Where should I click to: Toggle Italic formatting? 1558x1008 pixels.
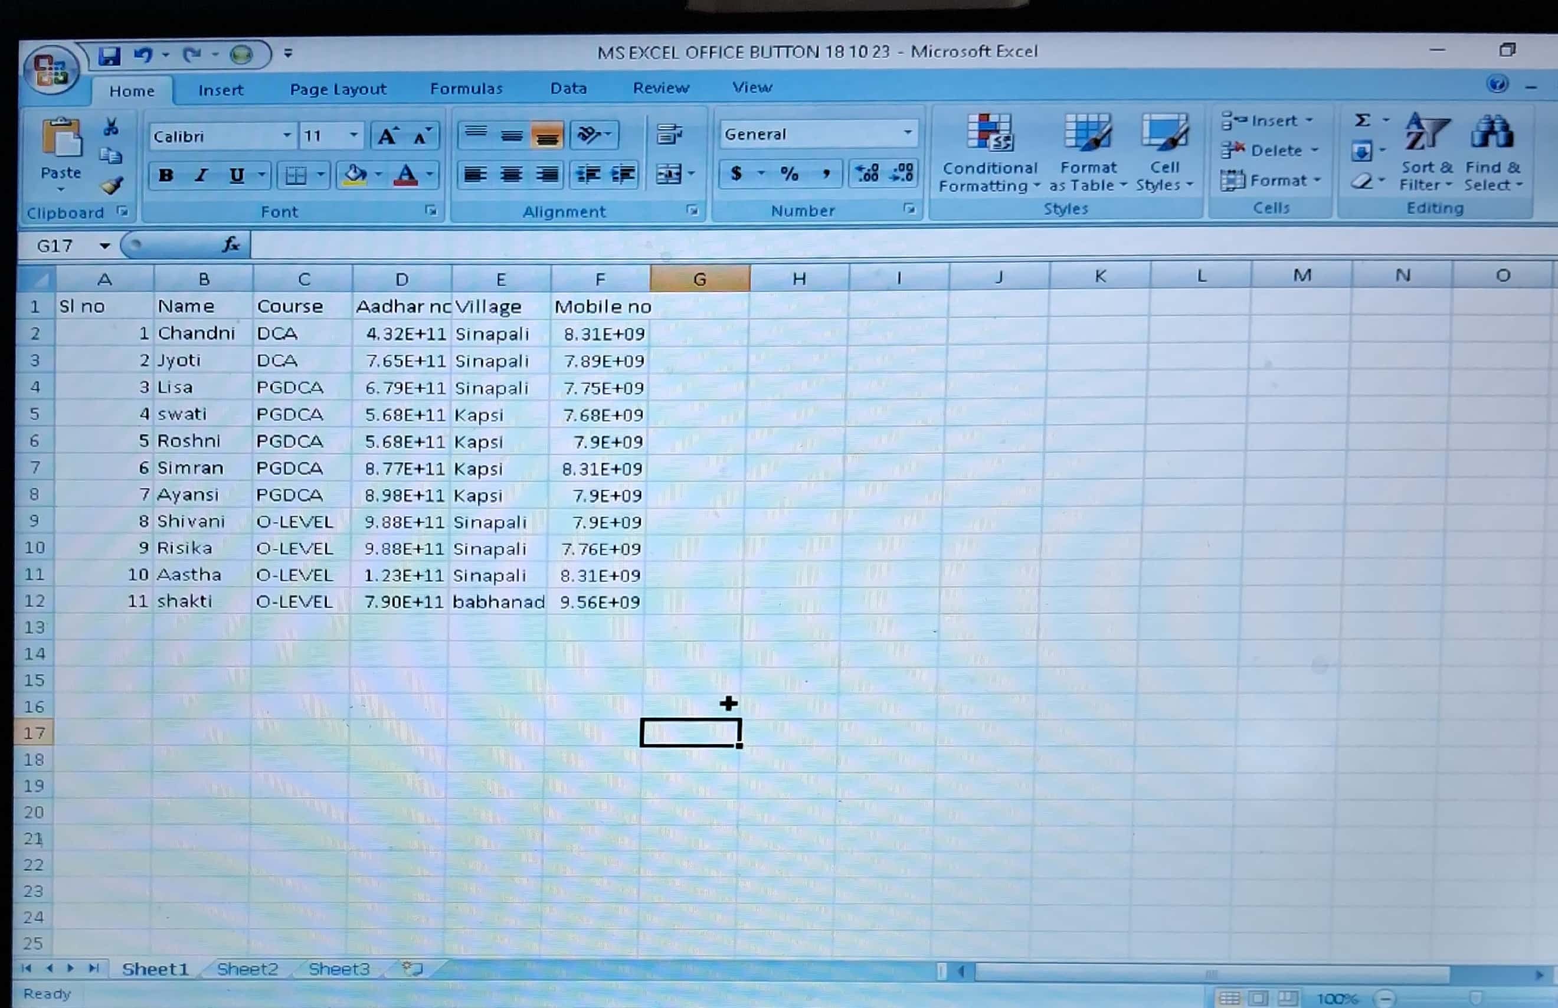click(202, 175)
